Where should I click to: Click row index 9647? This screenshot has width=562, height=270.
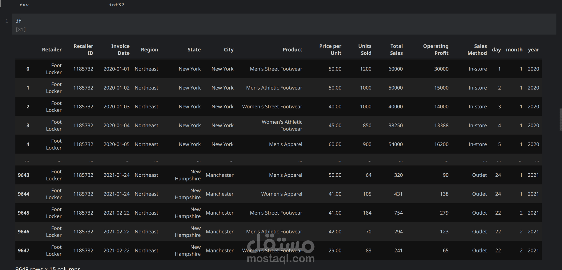(x=23, y=251)
